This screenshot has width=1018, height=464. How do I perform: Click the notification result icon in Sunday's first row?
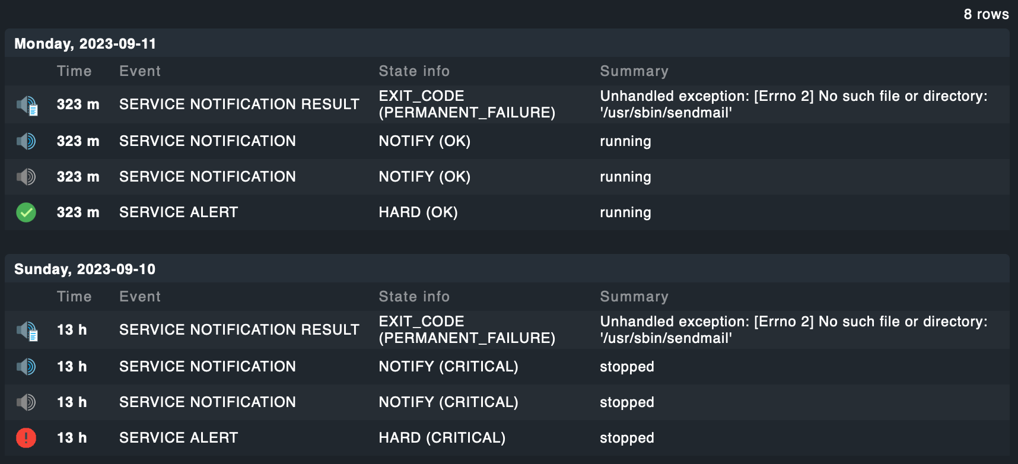coord(27,330)
